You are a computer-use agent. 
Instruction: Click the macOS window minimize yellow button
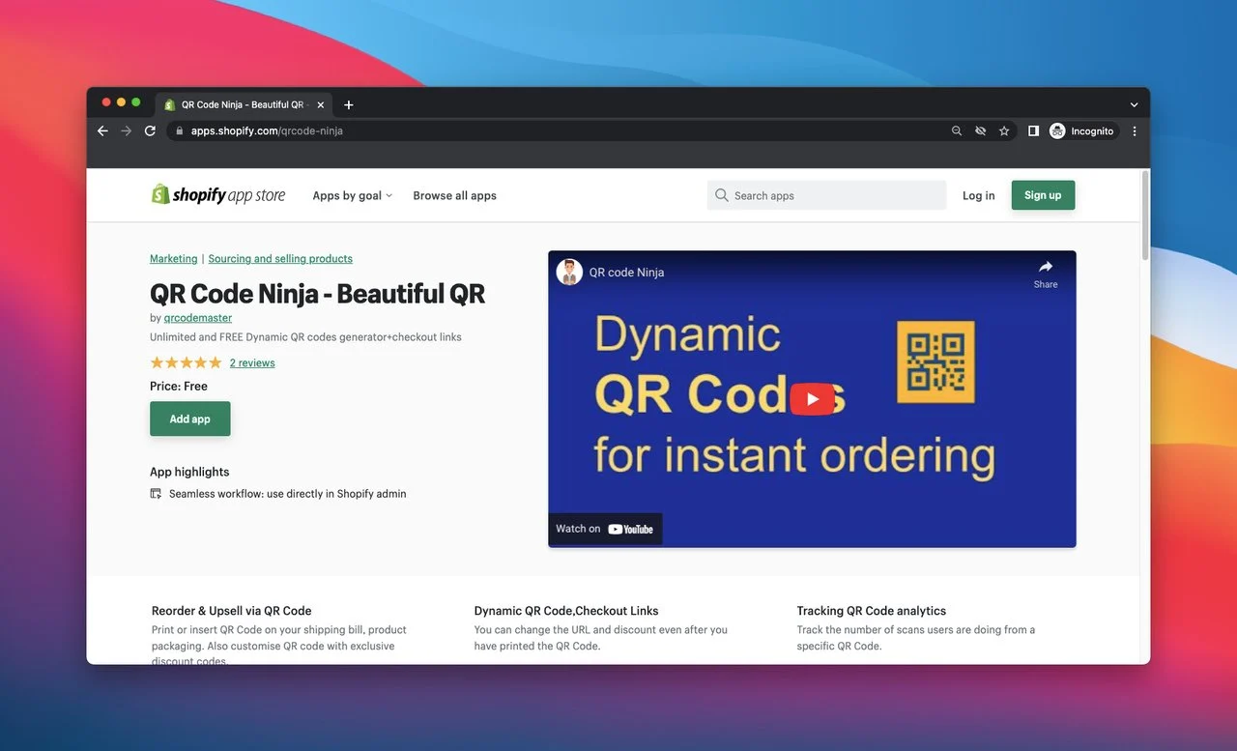coord(121,102)
